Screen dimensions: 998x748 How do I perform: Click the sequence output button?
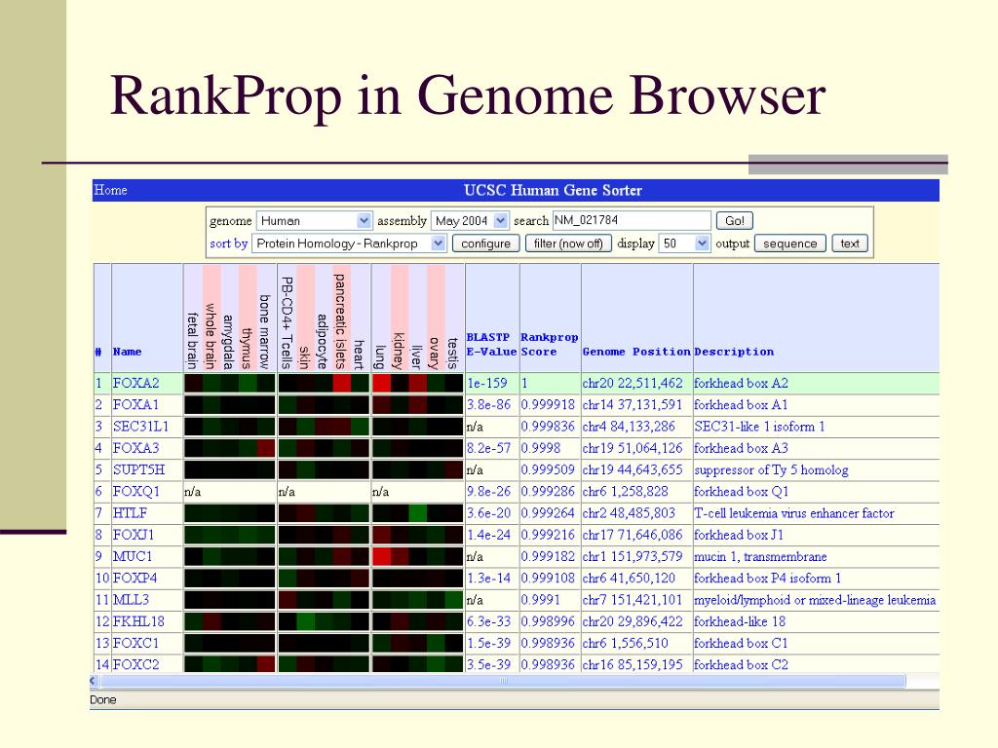789,243
